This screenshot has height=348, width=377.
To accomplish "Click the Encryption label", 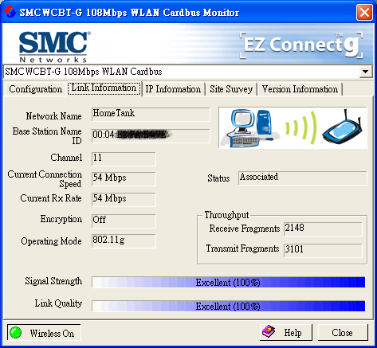I will pos(61,219).
